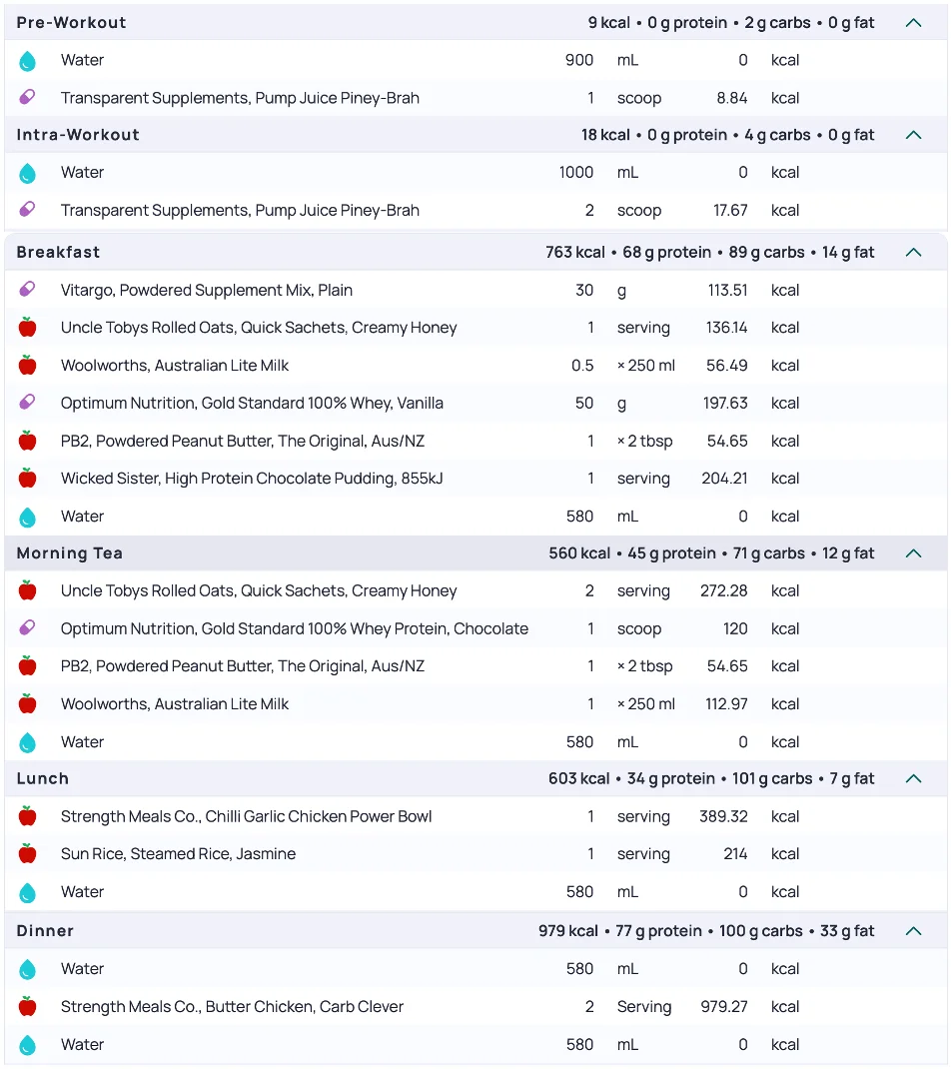951x1069 pixels.
Task: Collapse the Pre-Workout meal section
Action: click(x=913, y=22)
